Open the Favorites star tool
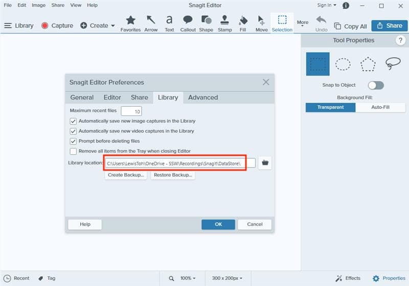The image size is (409, 286). 131,23
